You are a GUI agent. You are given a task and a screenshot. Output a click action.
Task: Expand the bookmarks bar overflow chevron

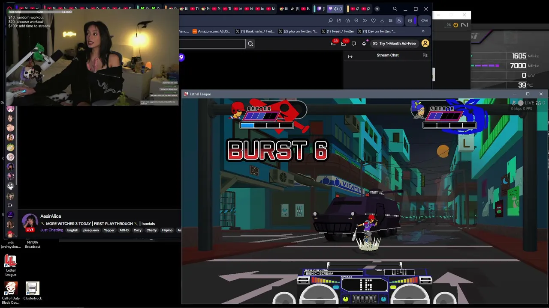[x=423, y=31]
